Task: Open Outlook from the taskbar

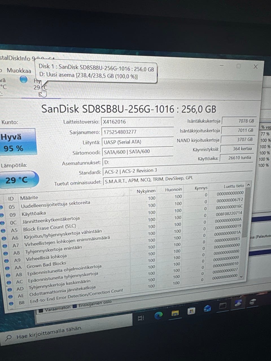Action: pyautogui.click(x=207, y=309)
